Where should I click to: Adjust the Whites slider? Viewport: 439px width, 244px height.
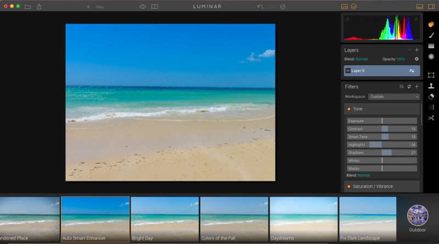[382, 161]
